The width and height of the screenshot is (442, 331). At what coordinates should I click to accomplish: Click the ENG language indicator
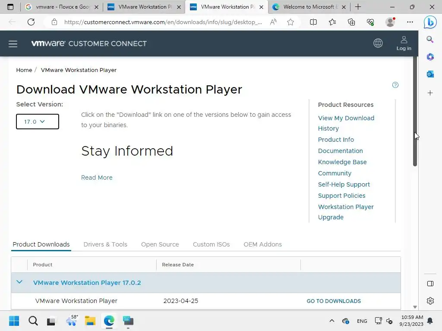pyautogui.click(x=362, y=321)
